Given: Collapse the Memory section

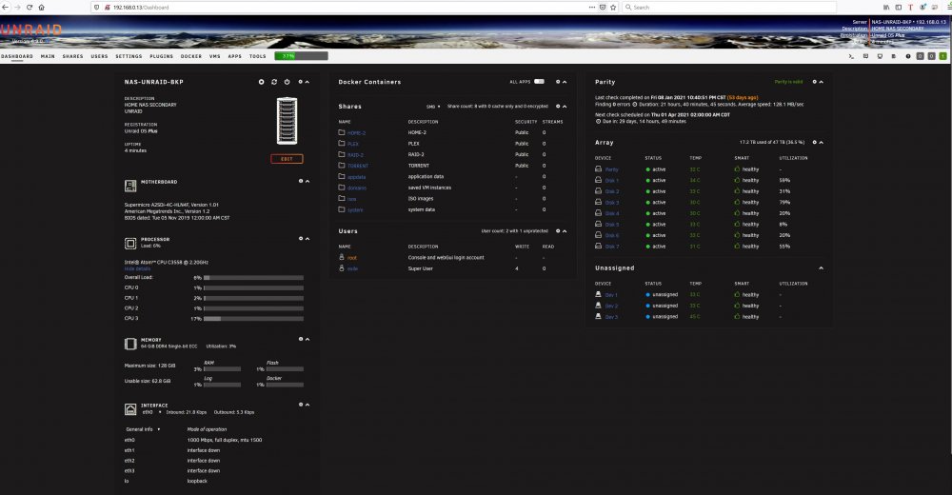Looking at the screenshot, I should (x=307, y=339).
